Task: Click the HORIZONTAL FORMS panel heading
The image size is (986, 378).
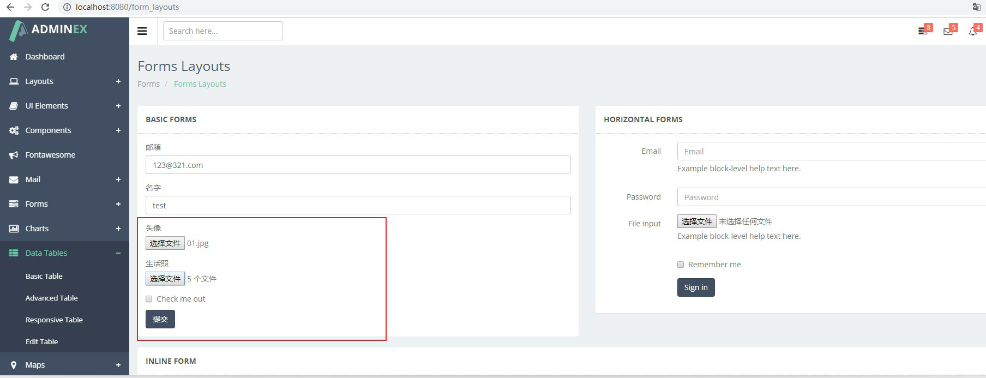Action: tap(643, 119)
